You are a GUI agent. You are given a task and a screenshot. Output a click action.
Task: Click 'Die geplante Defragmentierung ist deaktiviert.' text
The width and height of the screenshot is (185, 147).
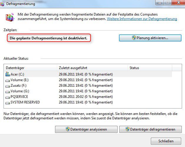click(x=49, y=38)
